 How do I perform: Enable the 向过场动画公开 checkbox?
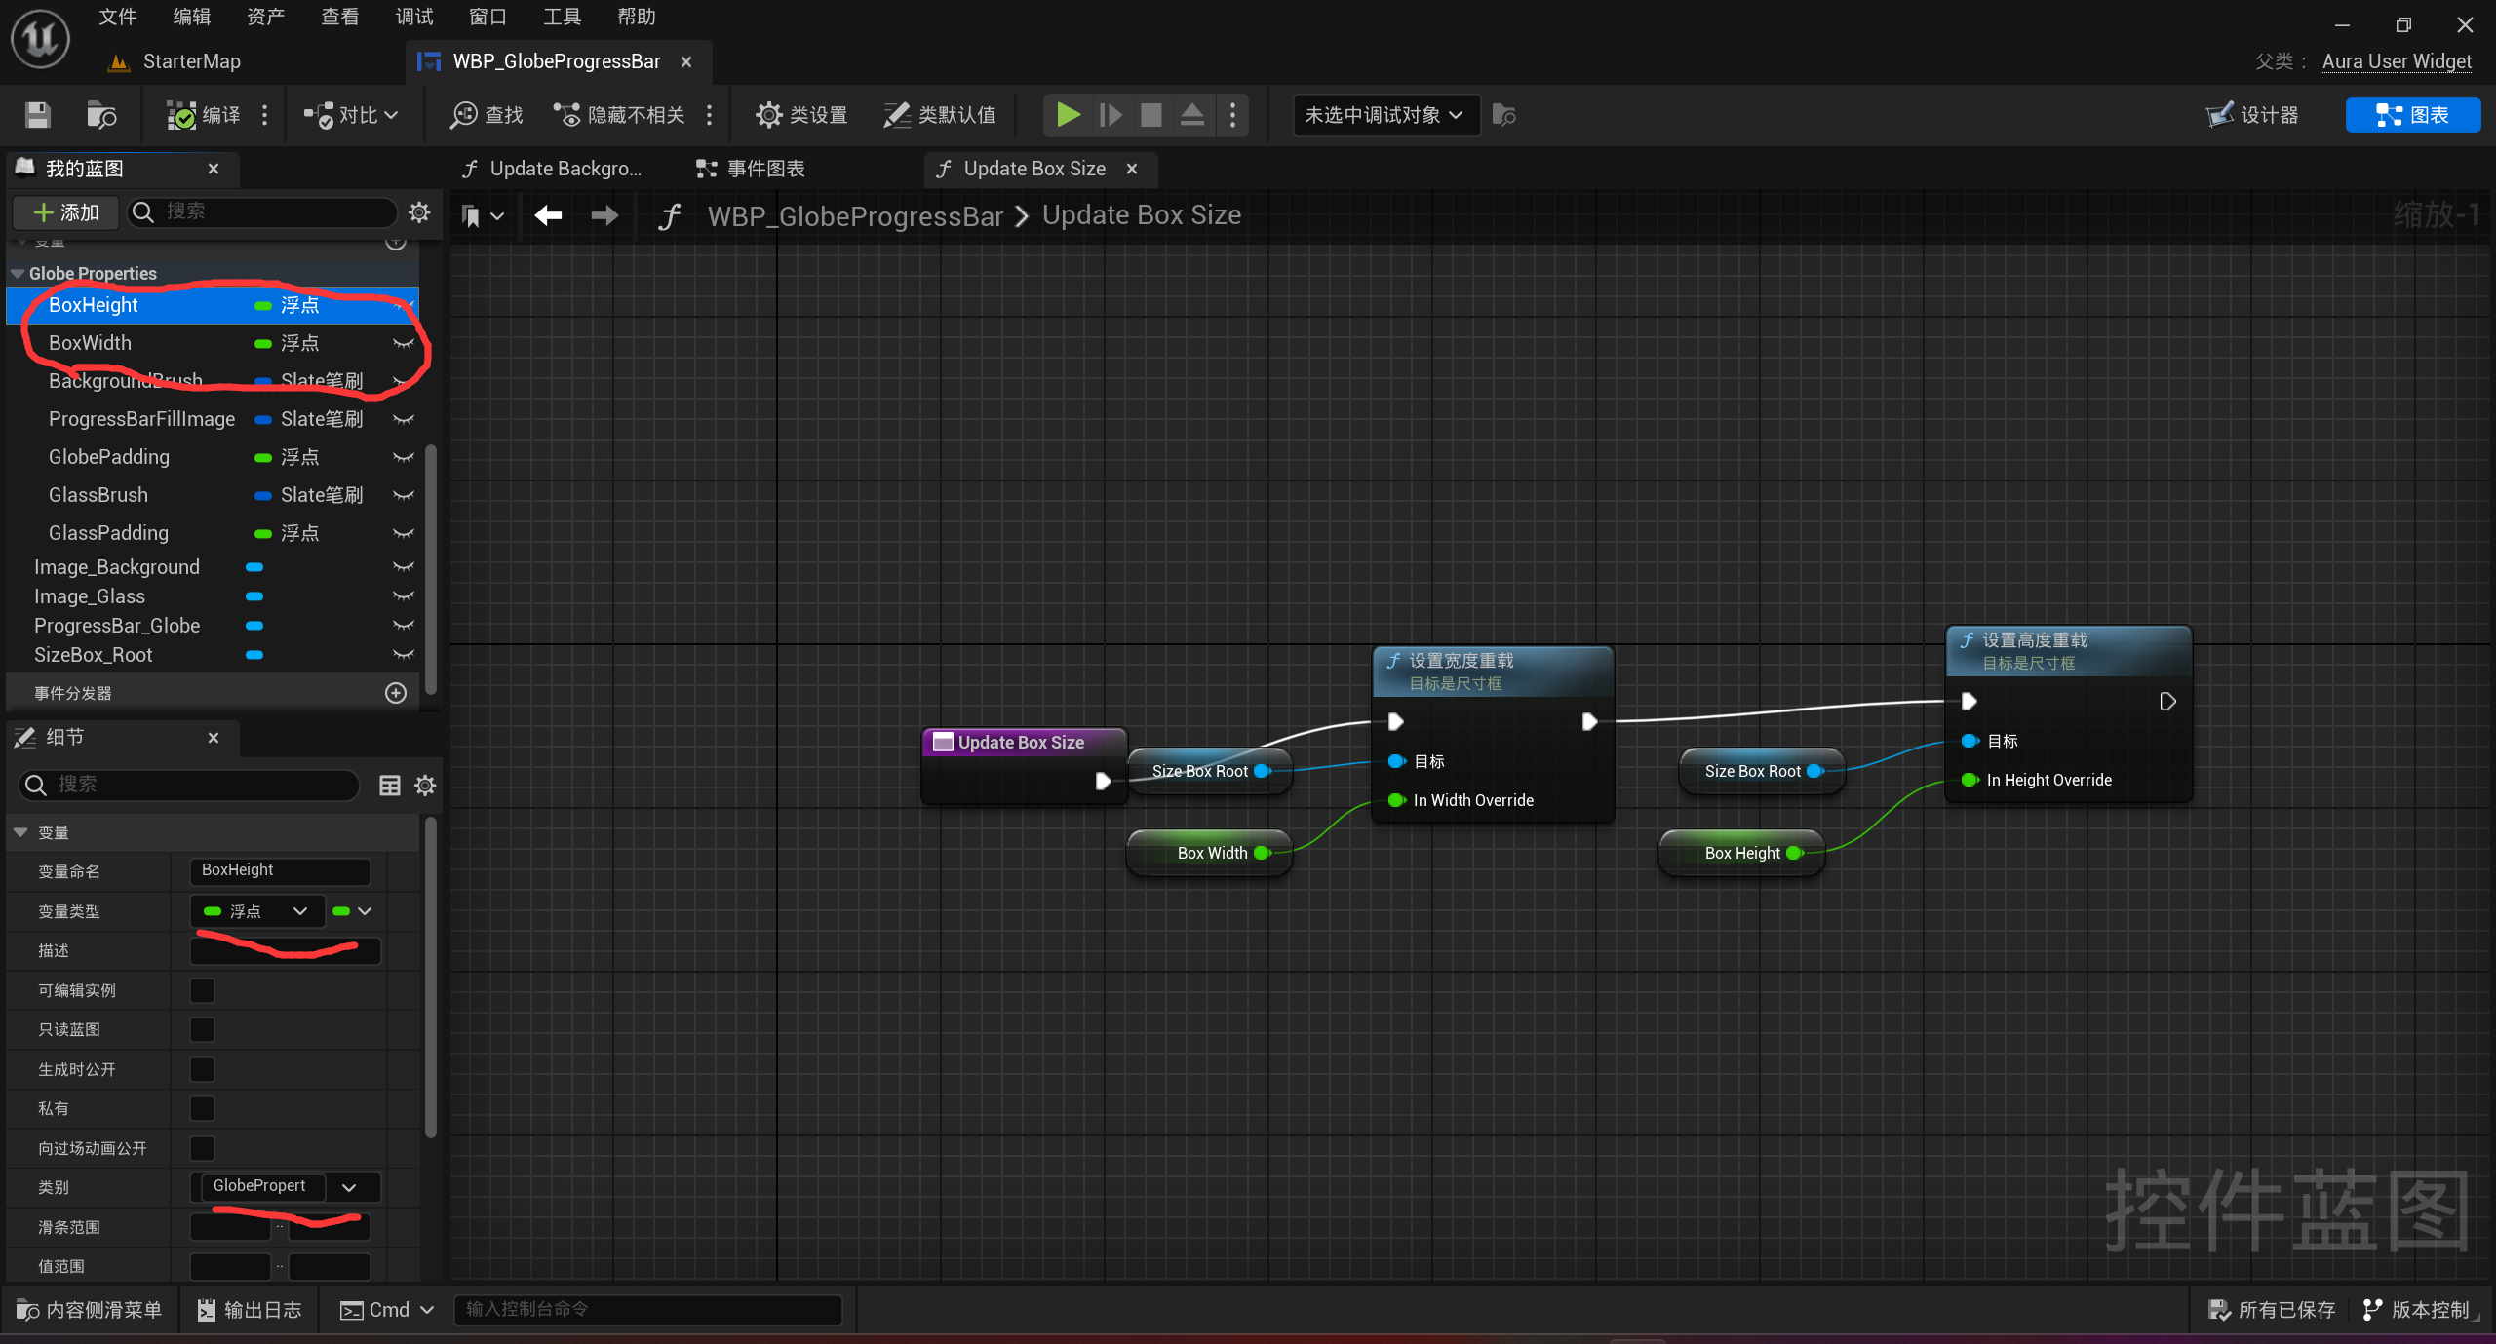pyautogui.click(x=202, y=1148)
